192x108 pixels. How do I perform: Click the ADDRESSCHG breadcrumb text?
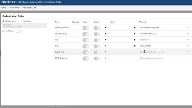click(x=30, y=7)
